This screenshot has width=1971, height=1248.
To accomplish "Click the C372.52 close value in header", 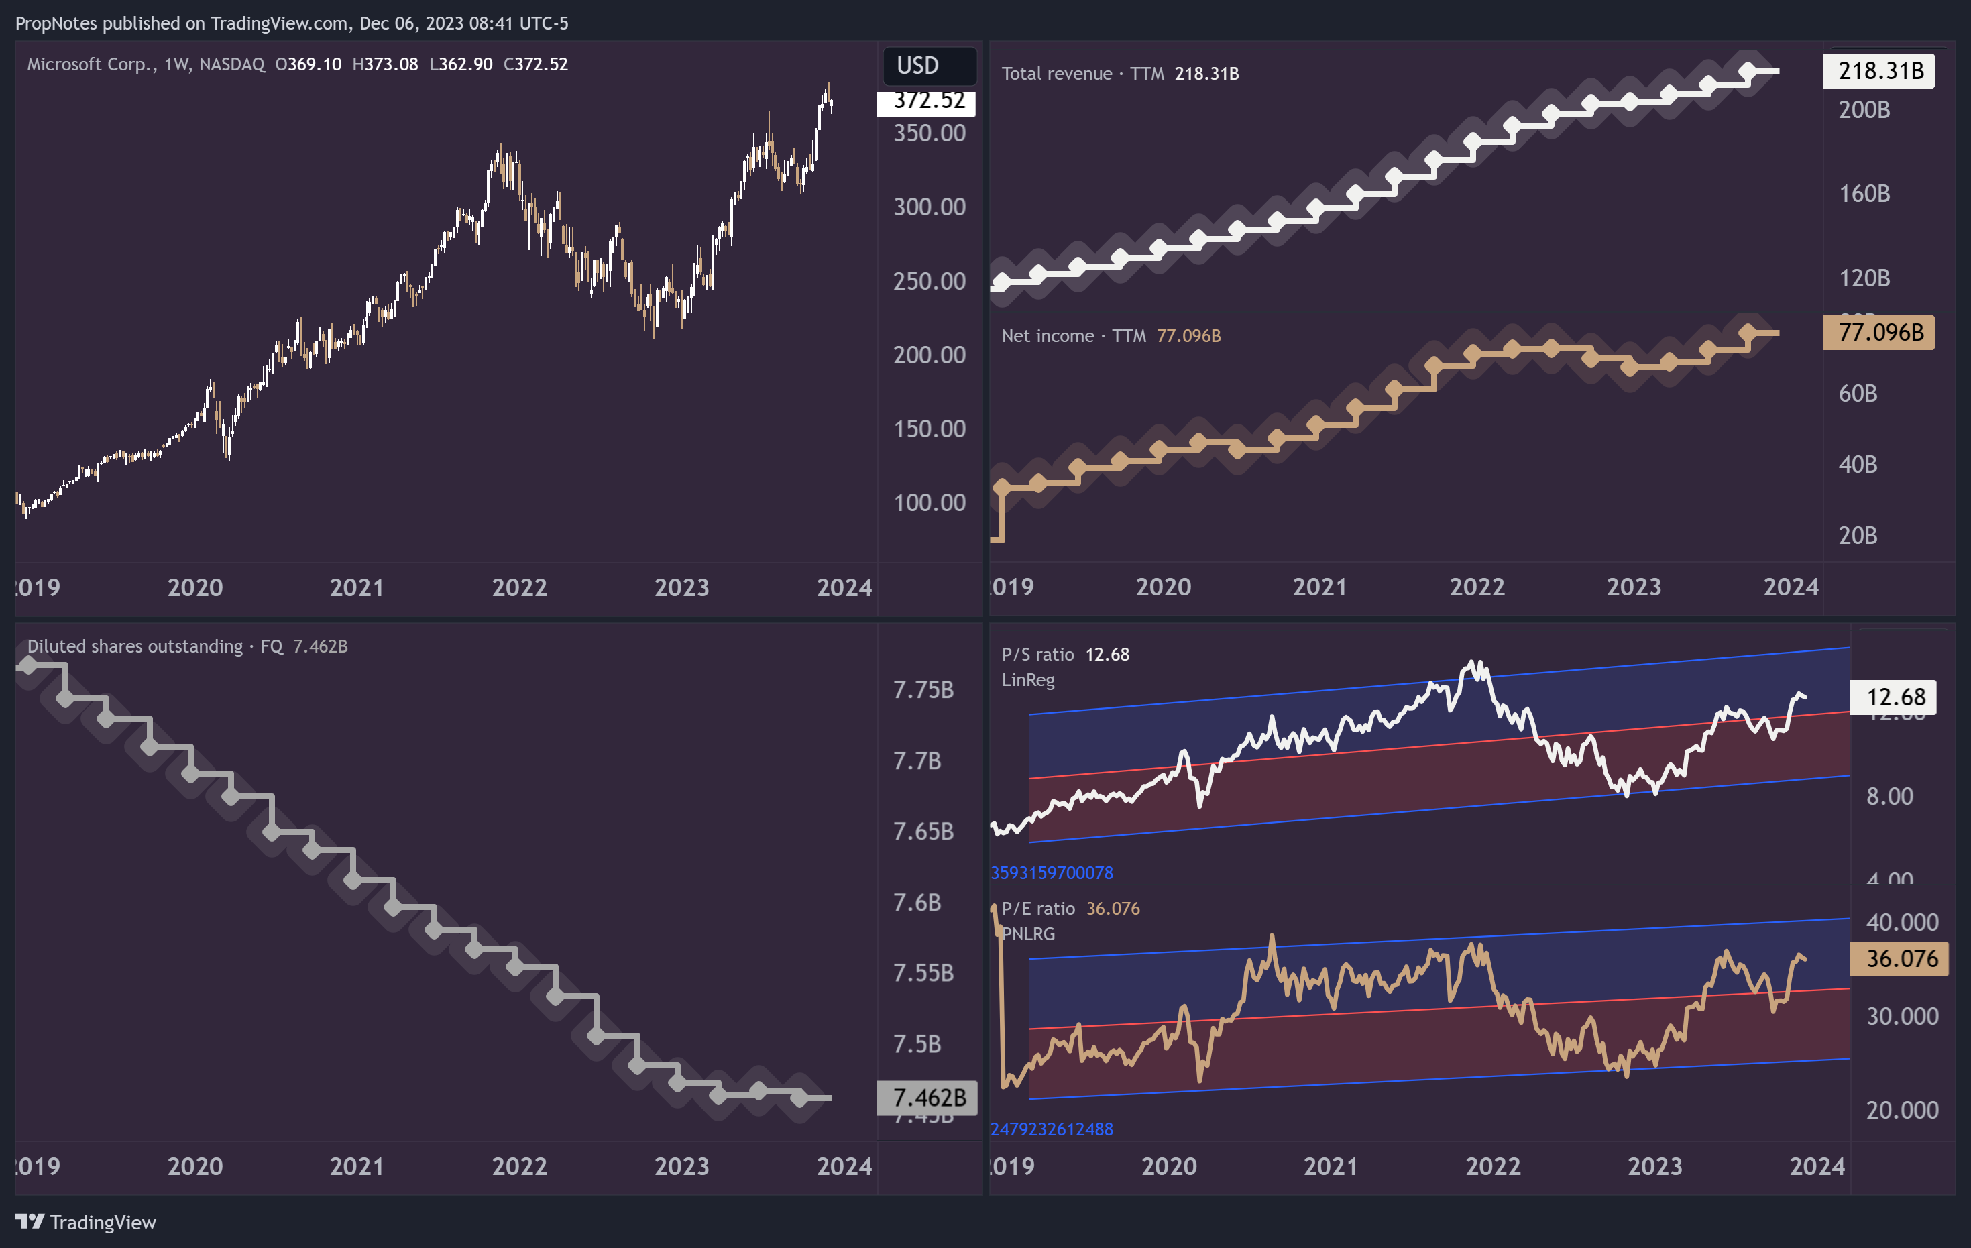I will [535, 64].
